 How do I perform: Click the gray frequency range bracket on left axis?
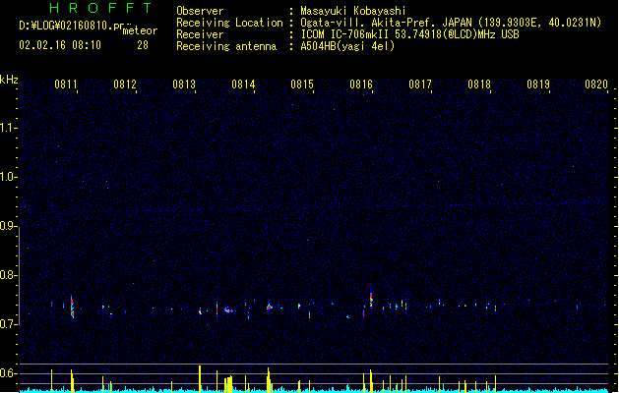[x=20, y=275]
